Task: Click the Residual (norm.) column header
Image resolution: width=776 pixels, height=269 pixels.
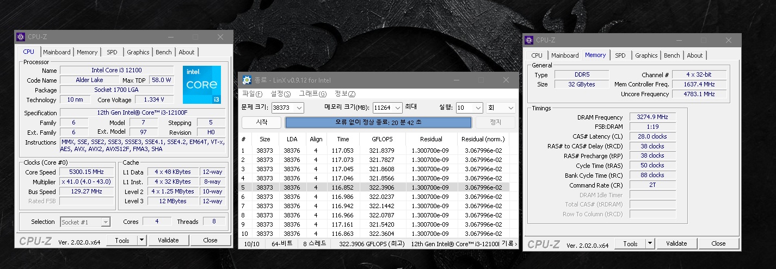Action: pyautogui.click(x=484, y=139)
